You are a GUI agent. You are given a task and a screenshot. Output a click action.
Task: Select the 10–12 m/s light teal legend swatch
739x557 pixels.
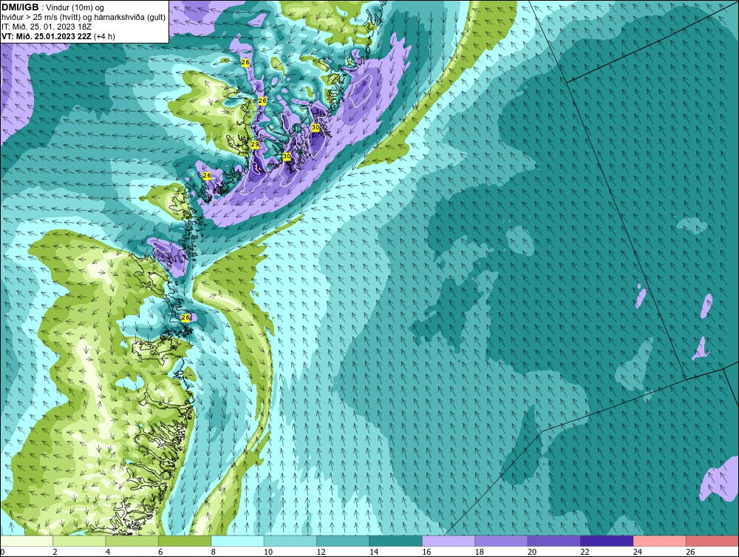pos(290,541)
